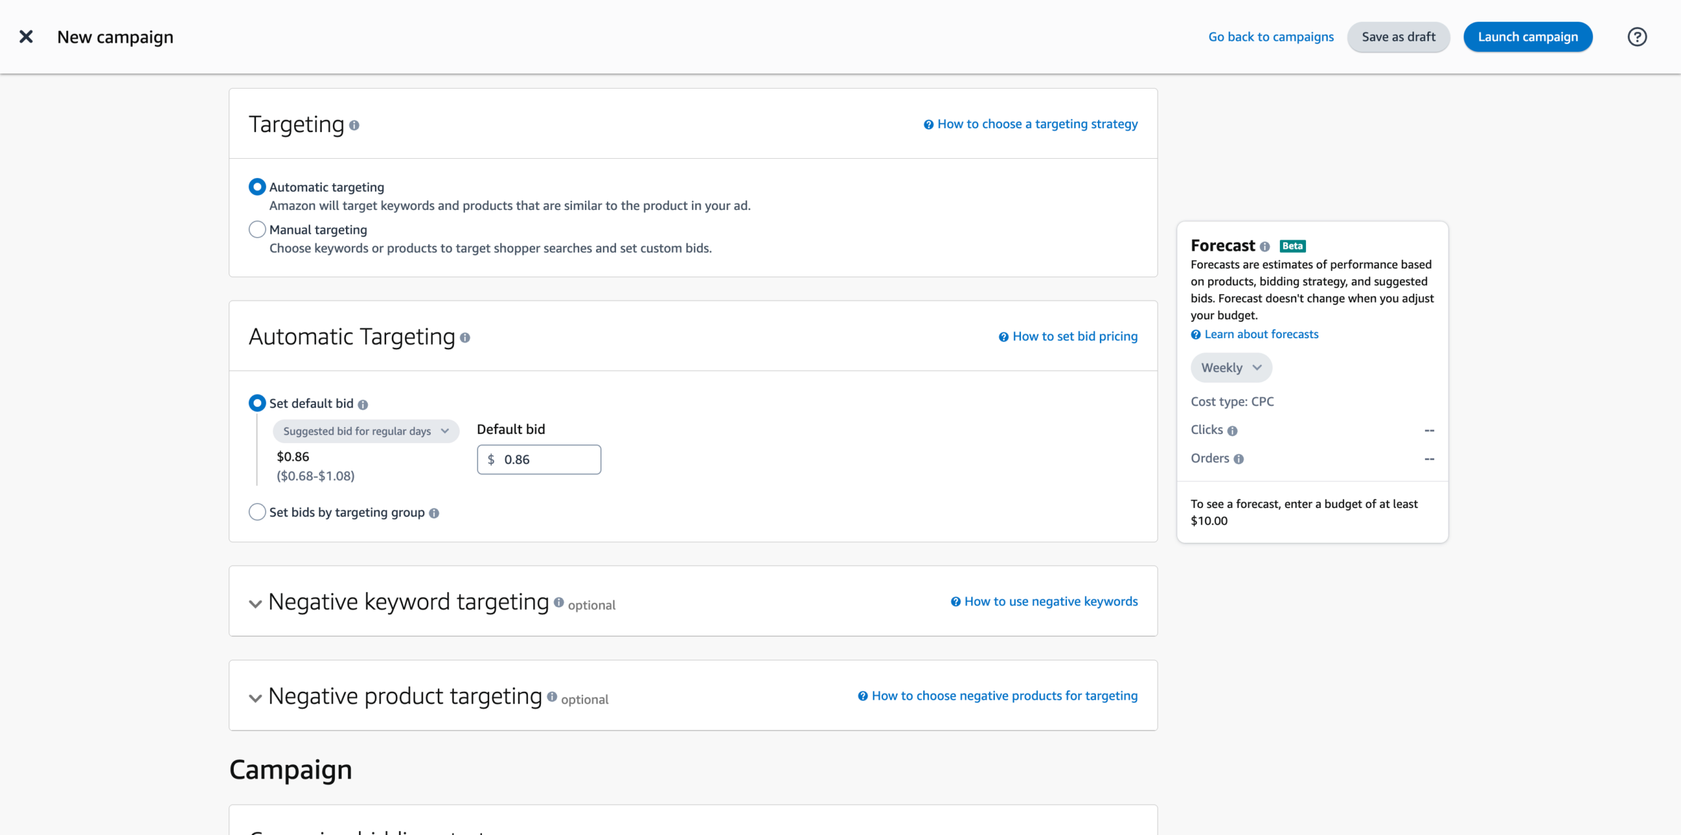Click info icon beside Automatic Targeting heading
This screenshot has height=835, width=1681.
[x=465, y=338]
